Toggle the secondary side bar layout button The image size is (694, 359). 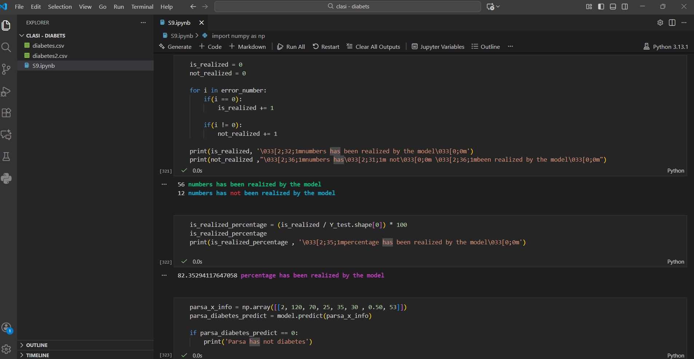click(625, 7)
